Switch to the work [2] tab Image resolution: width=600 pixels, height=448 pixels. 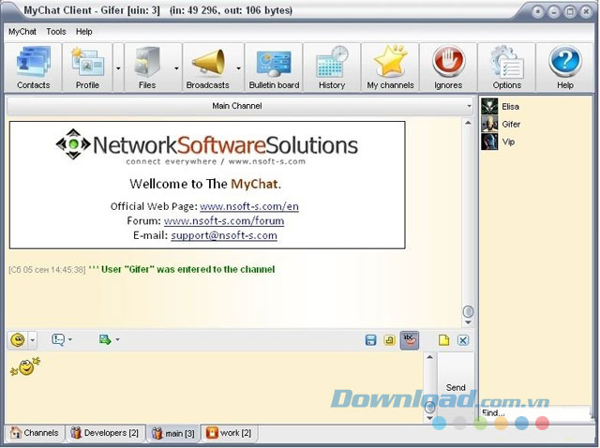click(229, 433)
